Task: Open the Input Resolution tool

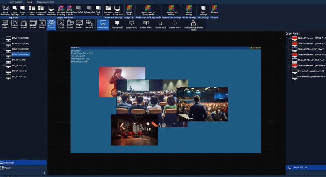Action: [5, 9]
